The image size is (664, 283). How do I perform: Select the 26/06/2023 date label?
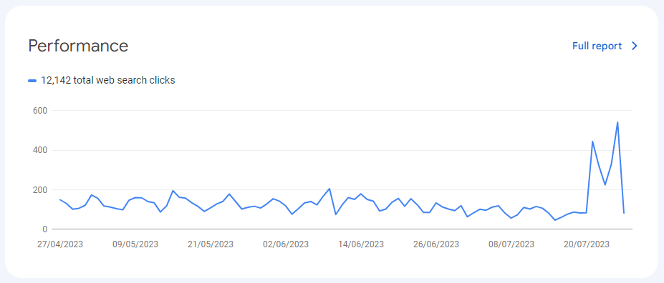(436, 244)
